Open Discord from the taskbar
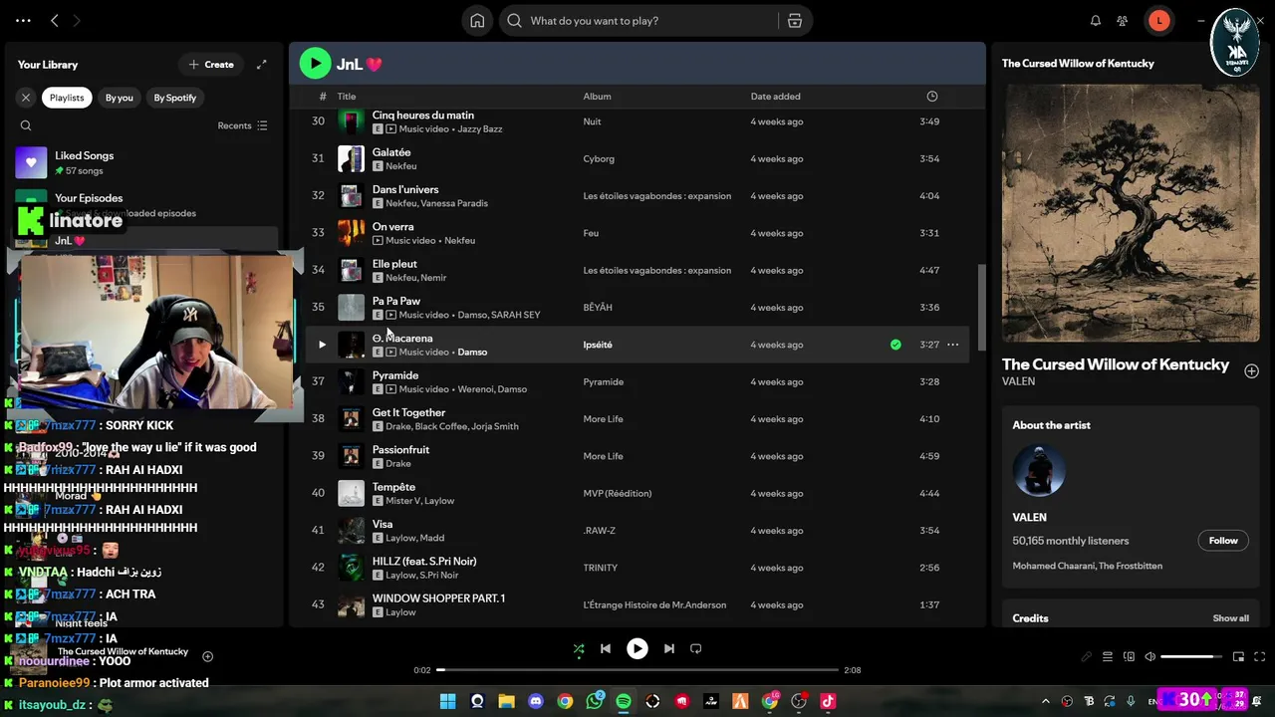This screenshot has width=1275, height=717. [x=536, y=701]
